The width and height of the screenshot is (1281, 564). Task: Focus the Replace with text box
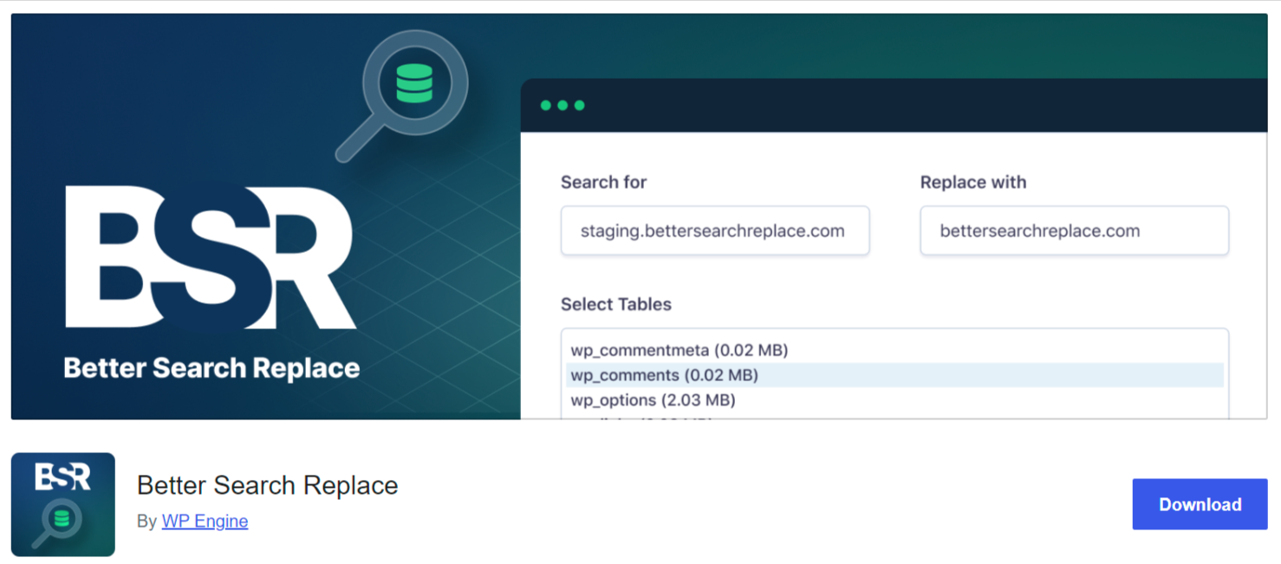(1073, 231)
